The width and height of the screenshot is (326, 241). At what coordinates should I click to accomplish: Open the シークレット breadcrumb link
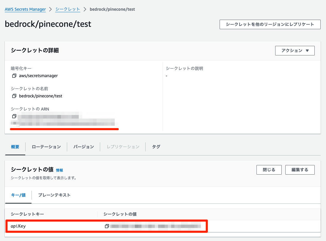(x=67, y=9)
